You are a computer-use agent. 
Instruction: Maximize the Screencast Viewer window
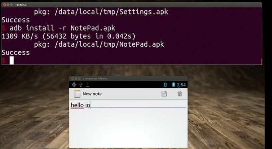click(x=79, y=79)
